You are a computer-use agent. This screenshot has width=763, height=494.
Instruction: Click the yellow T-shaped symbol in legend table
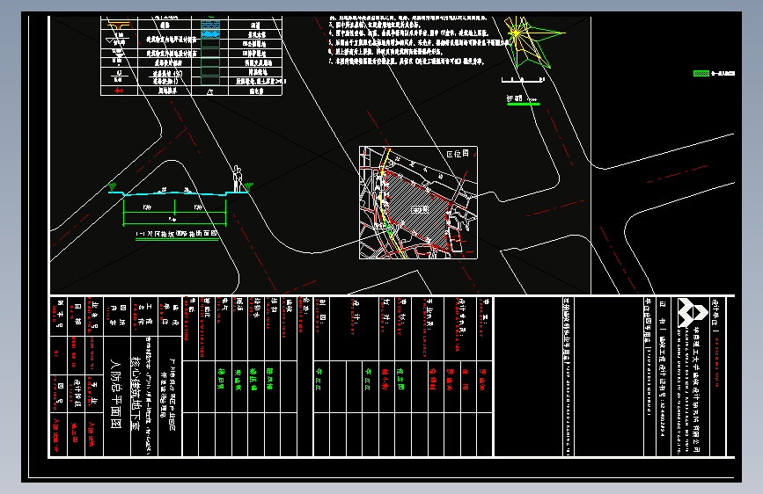(118, 25)
